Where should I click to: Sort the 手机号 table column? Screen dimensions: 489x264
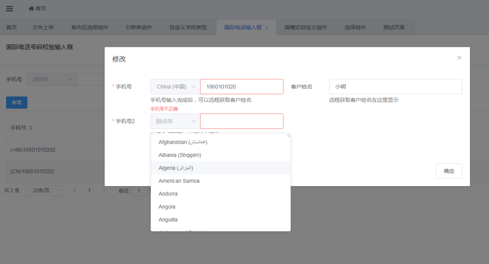31,128
